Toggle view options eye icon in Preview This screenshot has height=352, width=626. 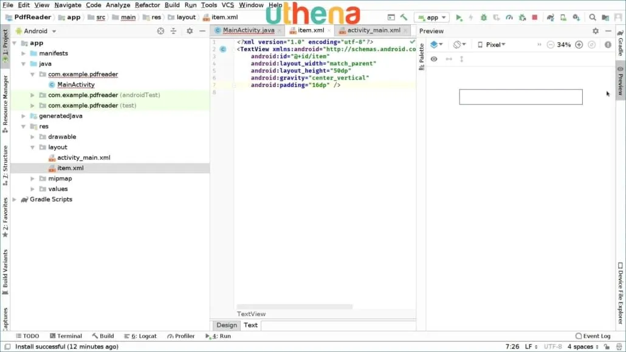click(x=434, y=59)
